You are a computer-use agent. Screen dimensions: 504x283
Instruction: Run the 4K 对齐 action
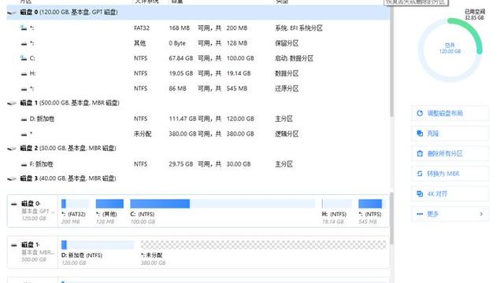coord(450,194)
